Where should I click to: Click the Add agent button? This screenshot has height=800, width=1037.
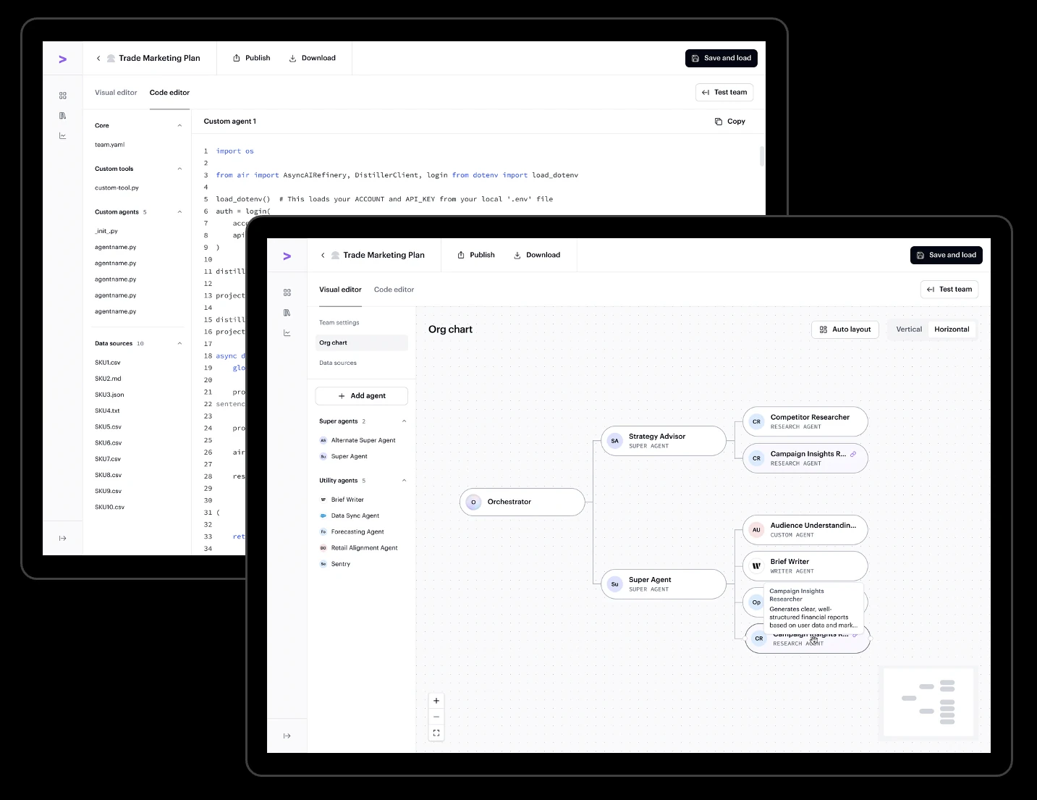(362, 396)
